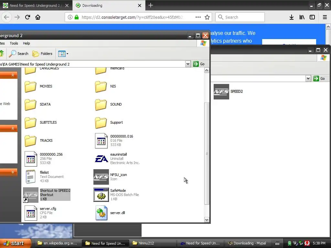Select the eauninstall EA icon
This screenshot has height=248, width=331.
click(101, 159)
